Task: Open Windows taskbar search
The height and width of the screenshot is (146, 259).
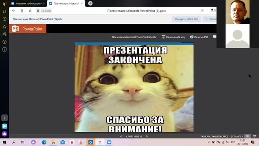Action: tap(14, 142)
